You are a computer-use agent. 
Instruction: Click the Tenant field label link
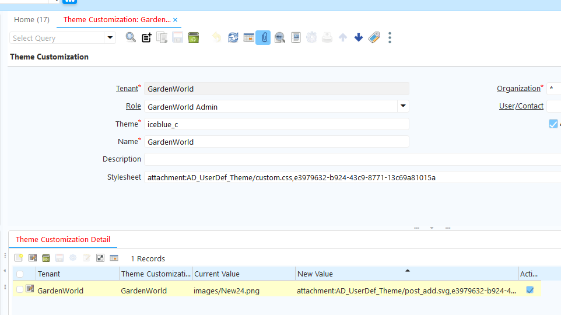[x=127, y=89]
